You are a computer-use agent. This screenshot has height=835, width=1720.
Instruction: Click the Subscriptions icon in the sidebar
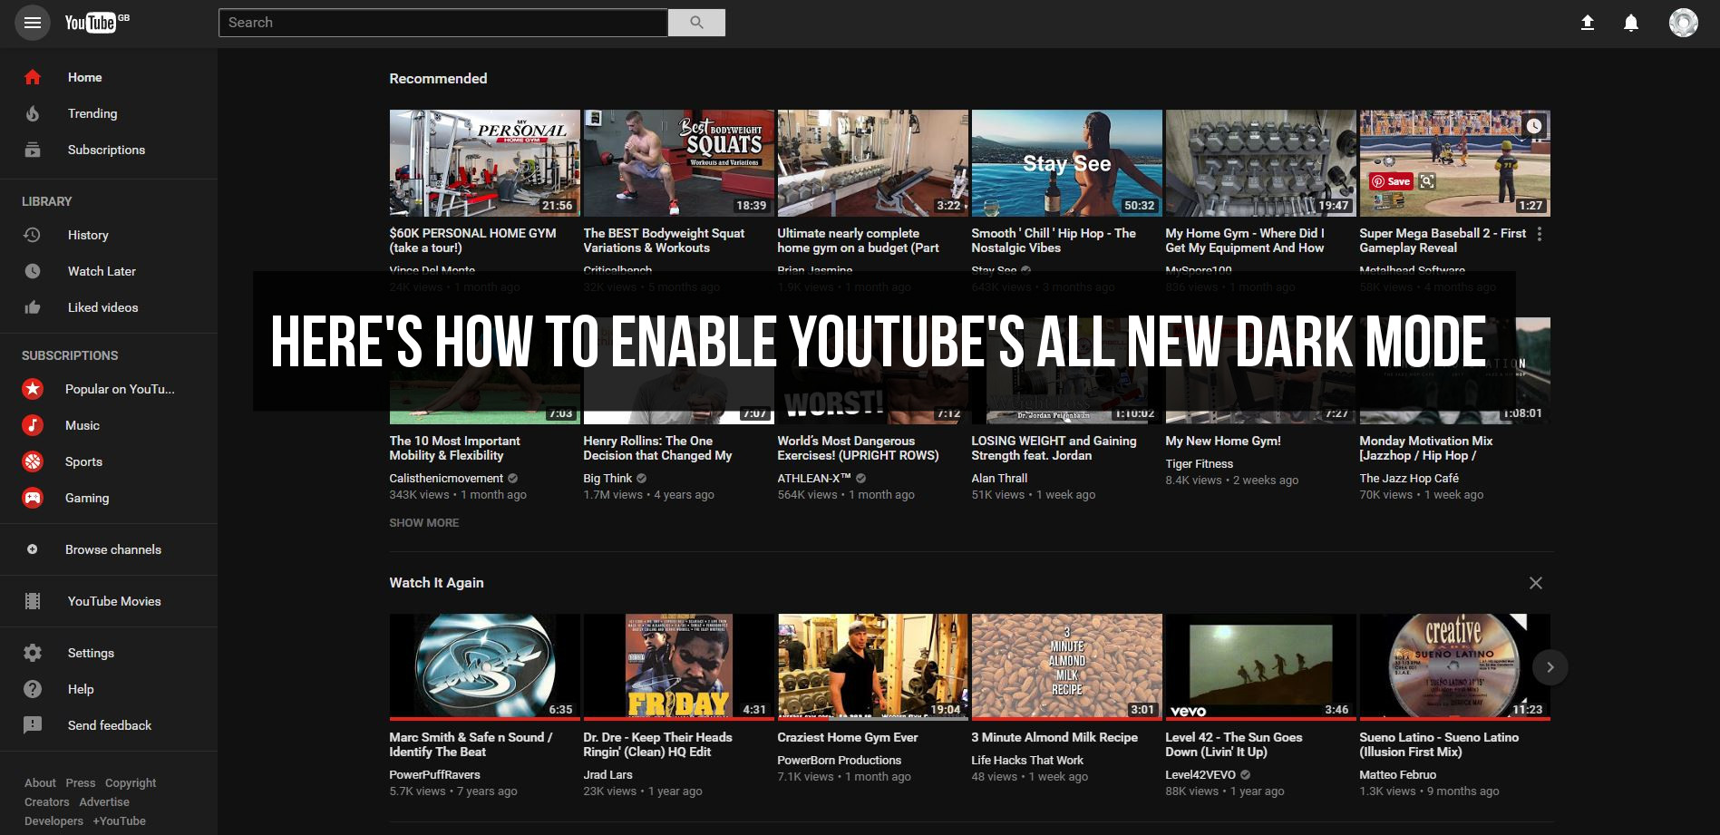coord(33,150)
